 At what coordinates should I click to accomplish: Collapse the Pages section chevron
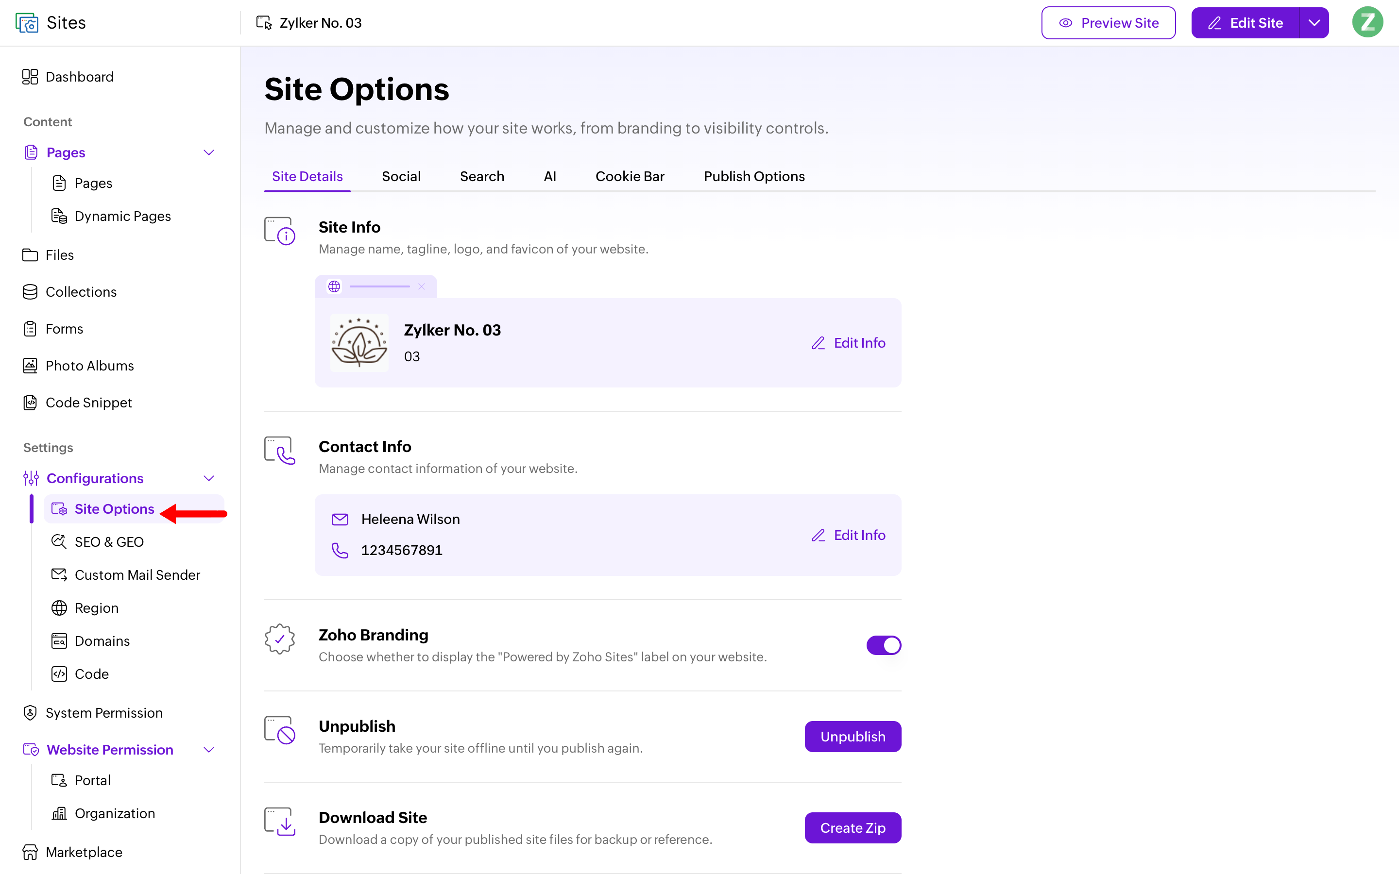(209, 152)
